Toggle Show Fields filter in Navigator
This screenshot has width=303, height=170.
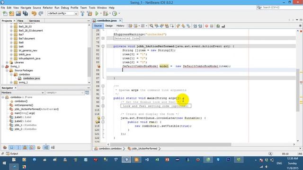click(11, 147)
